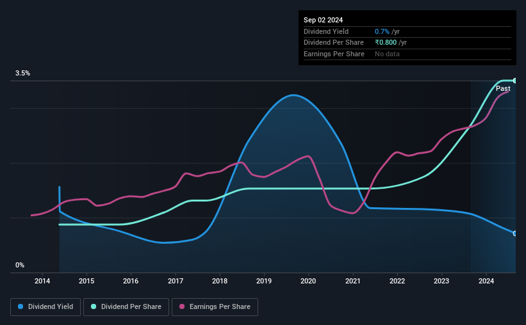Click the tooltip Earnings Per Share row label
The height and width of the screenshot is (325, 526).
click(x=334, y=54)
